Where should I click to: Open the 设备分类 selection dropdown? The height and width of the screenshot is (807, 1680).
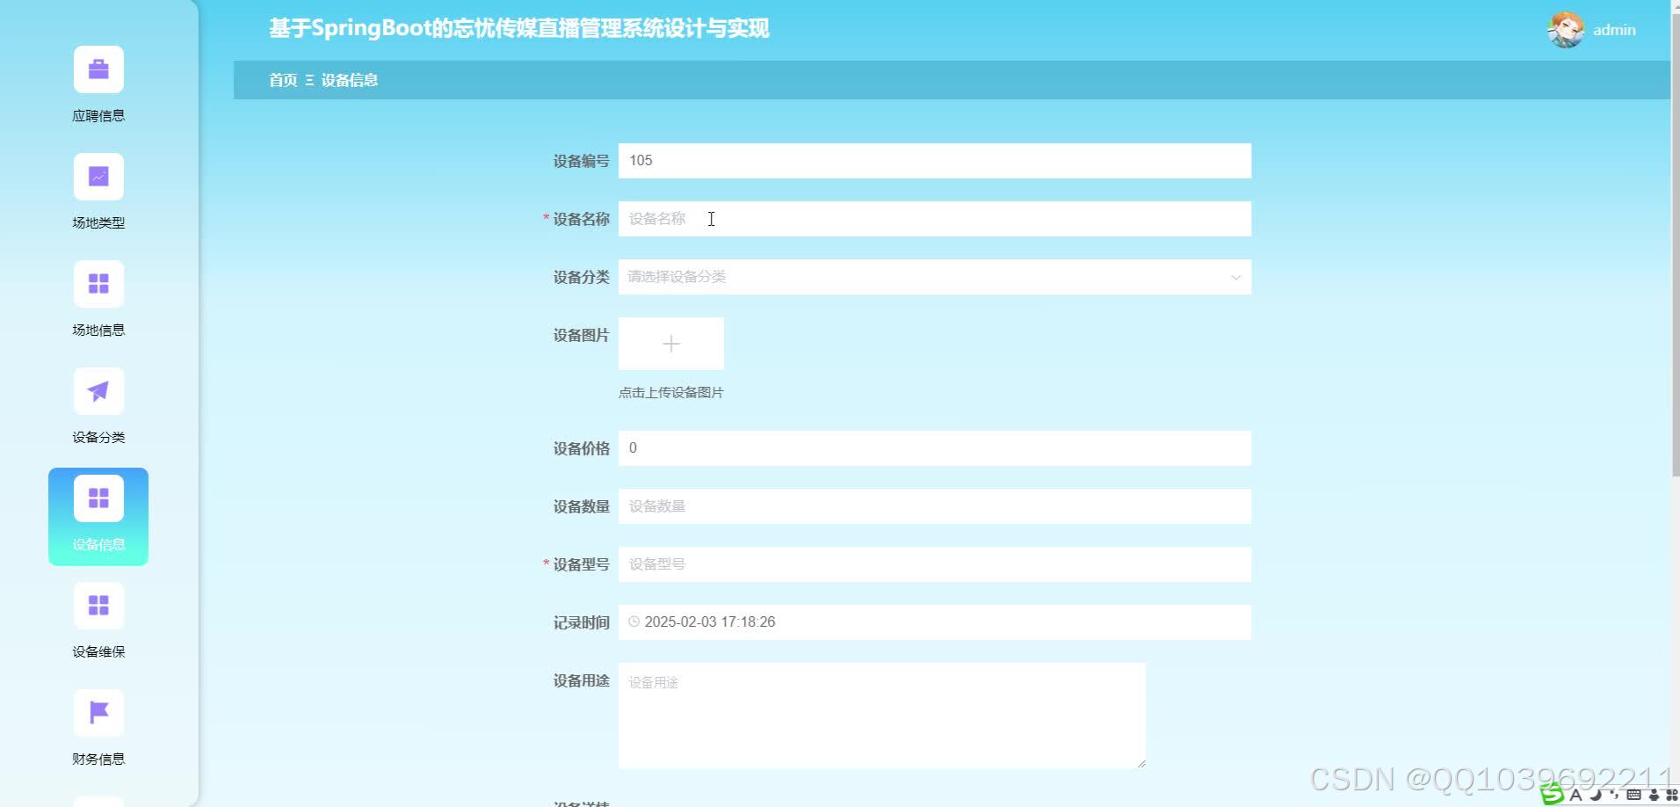point(934,276)
